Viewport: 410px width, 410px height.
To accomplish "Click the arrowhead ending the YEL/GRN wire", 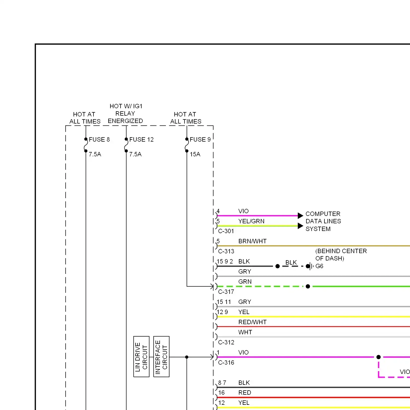I will (300, 226).
